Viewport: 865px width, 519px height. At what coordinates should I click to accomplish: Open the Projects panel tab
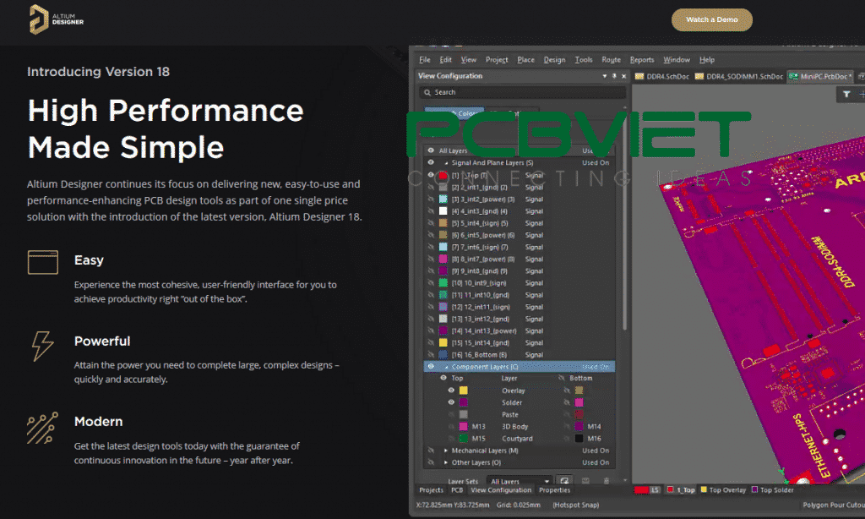[431, 490]
